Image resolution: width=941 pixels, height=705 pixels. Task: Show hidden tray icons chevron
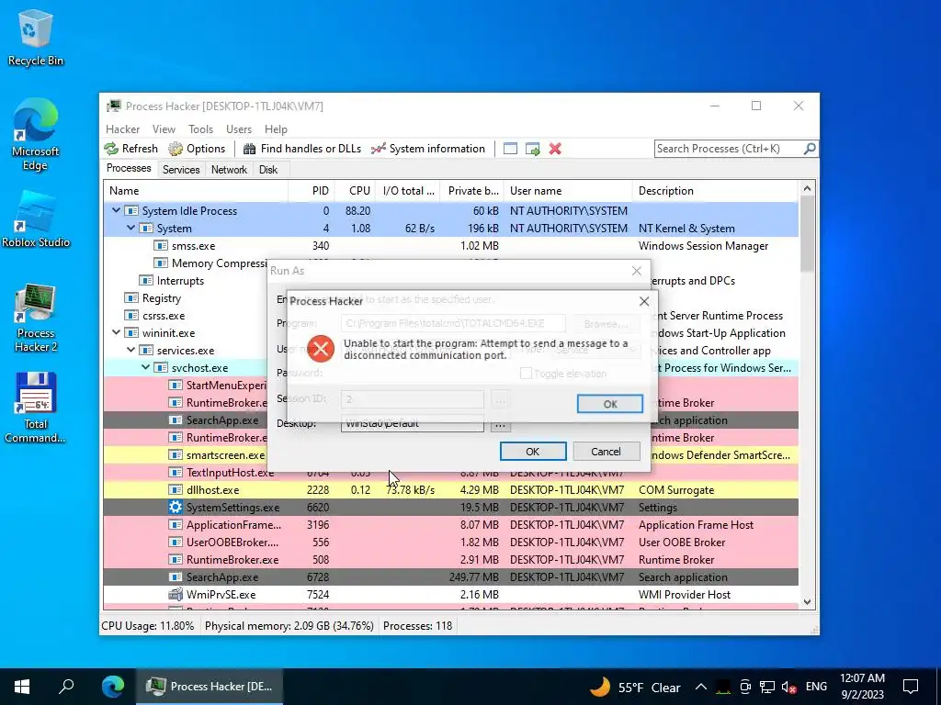pyautogui.click(x=700, y=687)
